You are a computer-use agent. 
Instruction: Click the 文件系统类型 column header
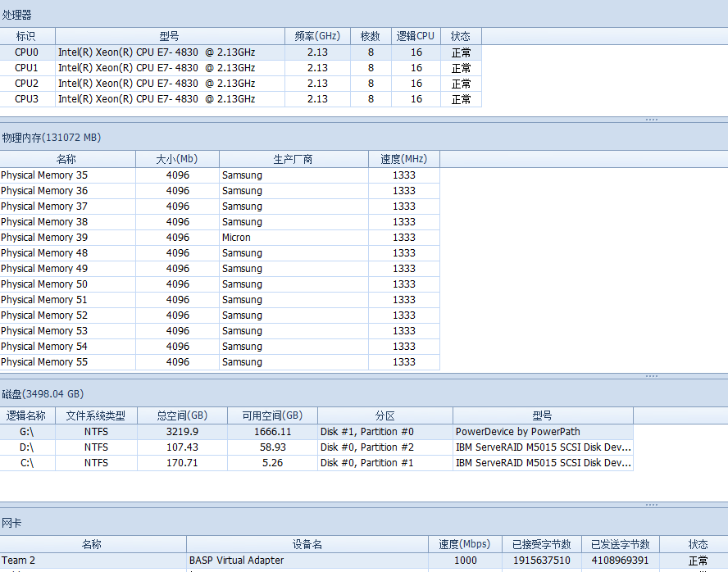click(96, 415)
